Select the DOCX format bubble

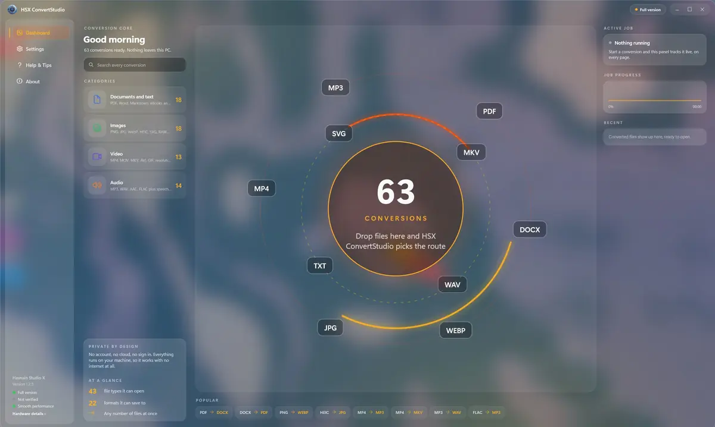pyautogui.click(x=530, y=230)
